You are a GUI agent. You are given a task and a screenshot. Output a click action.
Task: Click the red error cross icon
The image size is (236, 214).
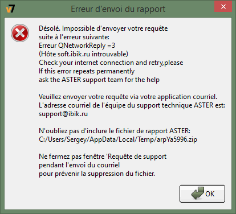[20, 33]
